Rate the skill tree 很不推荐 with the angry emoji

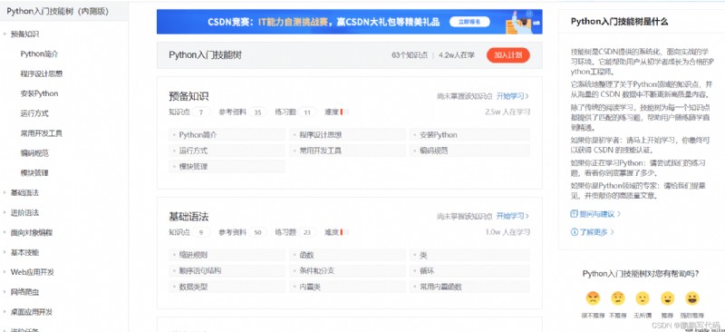(593, 298)
